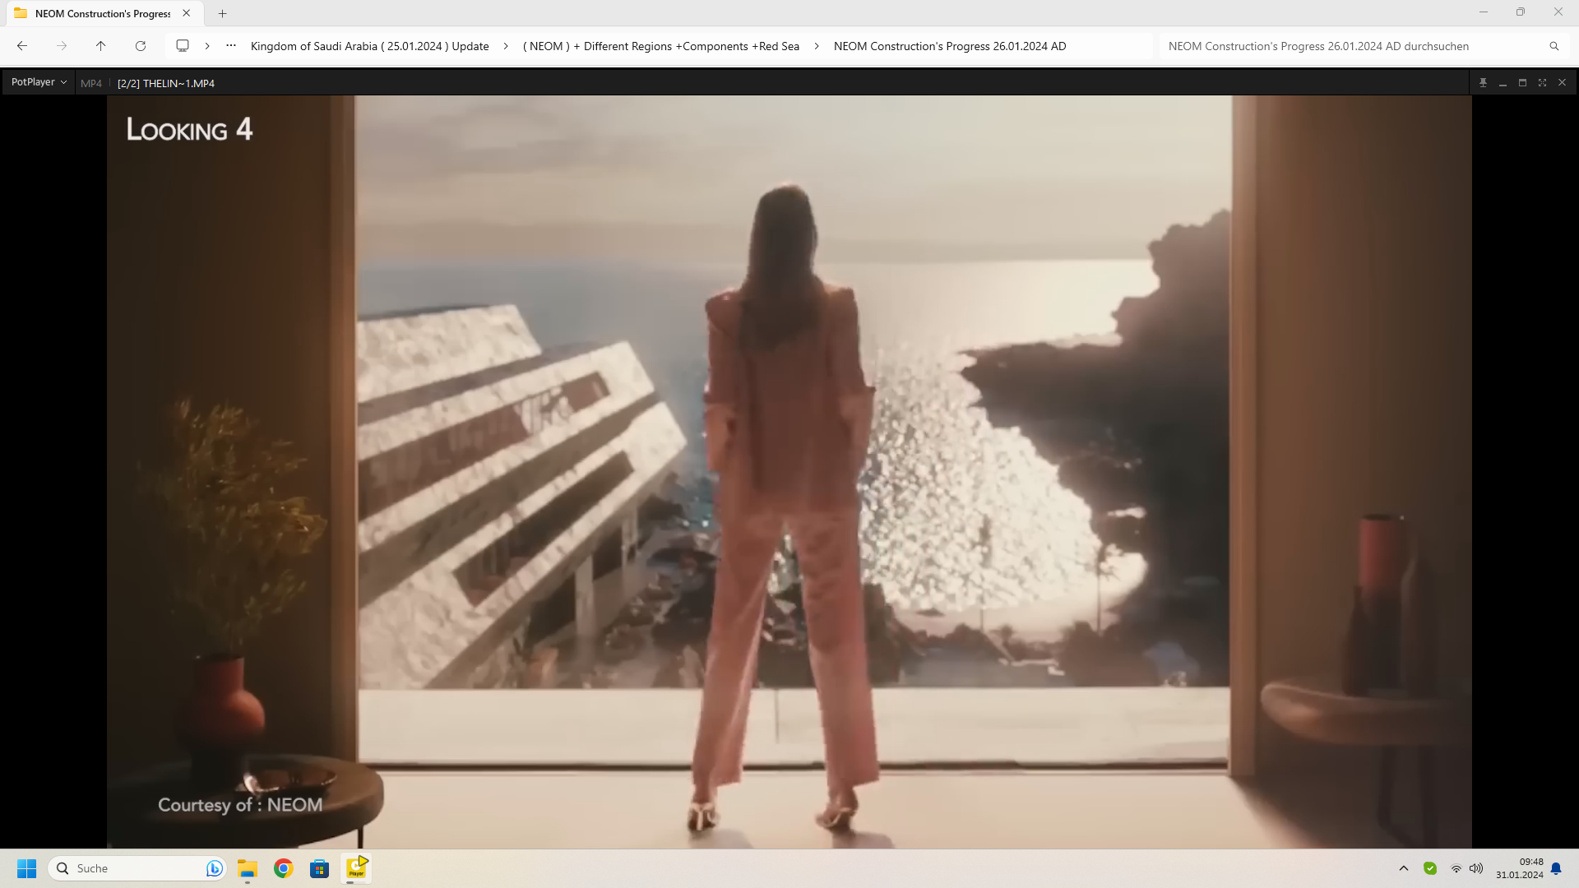Refresh the current folder
Screen dimensions: 1579x888
pos(141,46)
